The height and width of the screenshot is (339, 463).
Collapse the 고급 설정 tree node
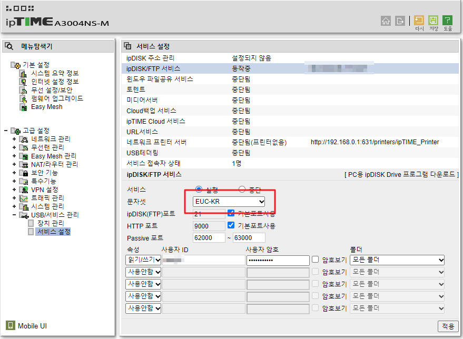coord(6,131)
